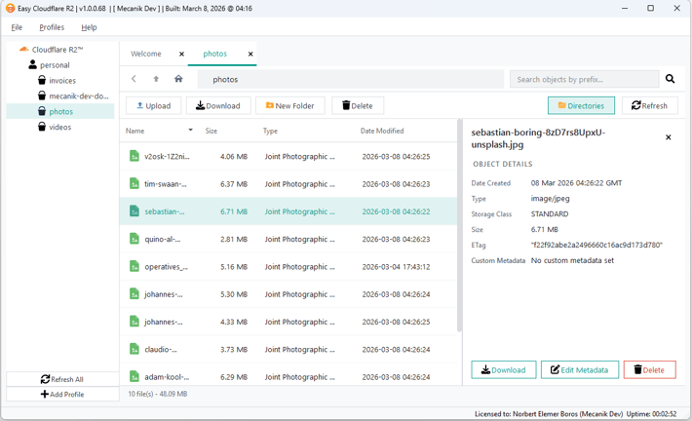
Task: Click the file list vertical scrollbar
Action: [459, 225]
